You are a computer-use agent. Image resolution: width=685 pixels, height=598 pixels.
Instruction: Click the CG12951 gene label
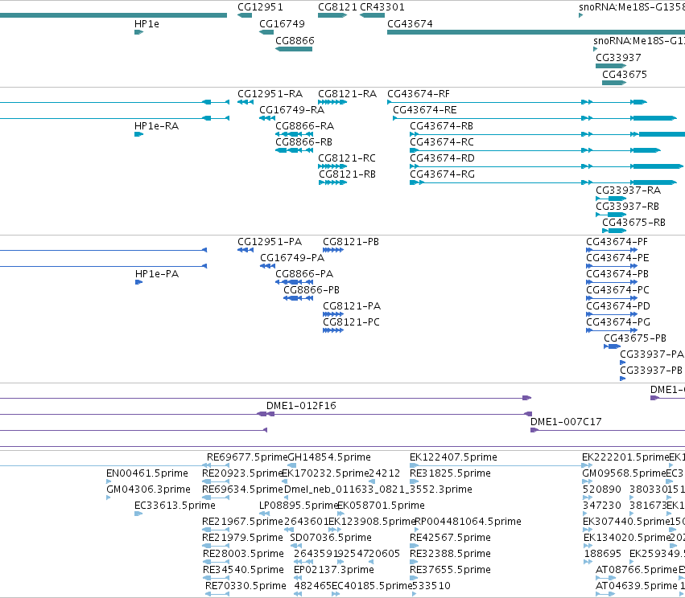click(x=260, y=7)
